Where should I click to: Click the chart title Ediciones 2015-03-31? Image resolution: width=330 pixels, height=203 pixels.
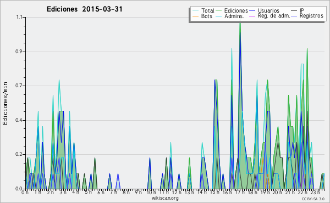tap(85, 9)
